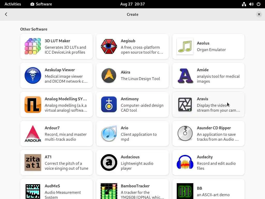The height and width of the screenshot is (199, 265).
Task: Select 'Lightweight audio player' description
Action: [137, 166]
